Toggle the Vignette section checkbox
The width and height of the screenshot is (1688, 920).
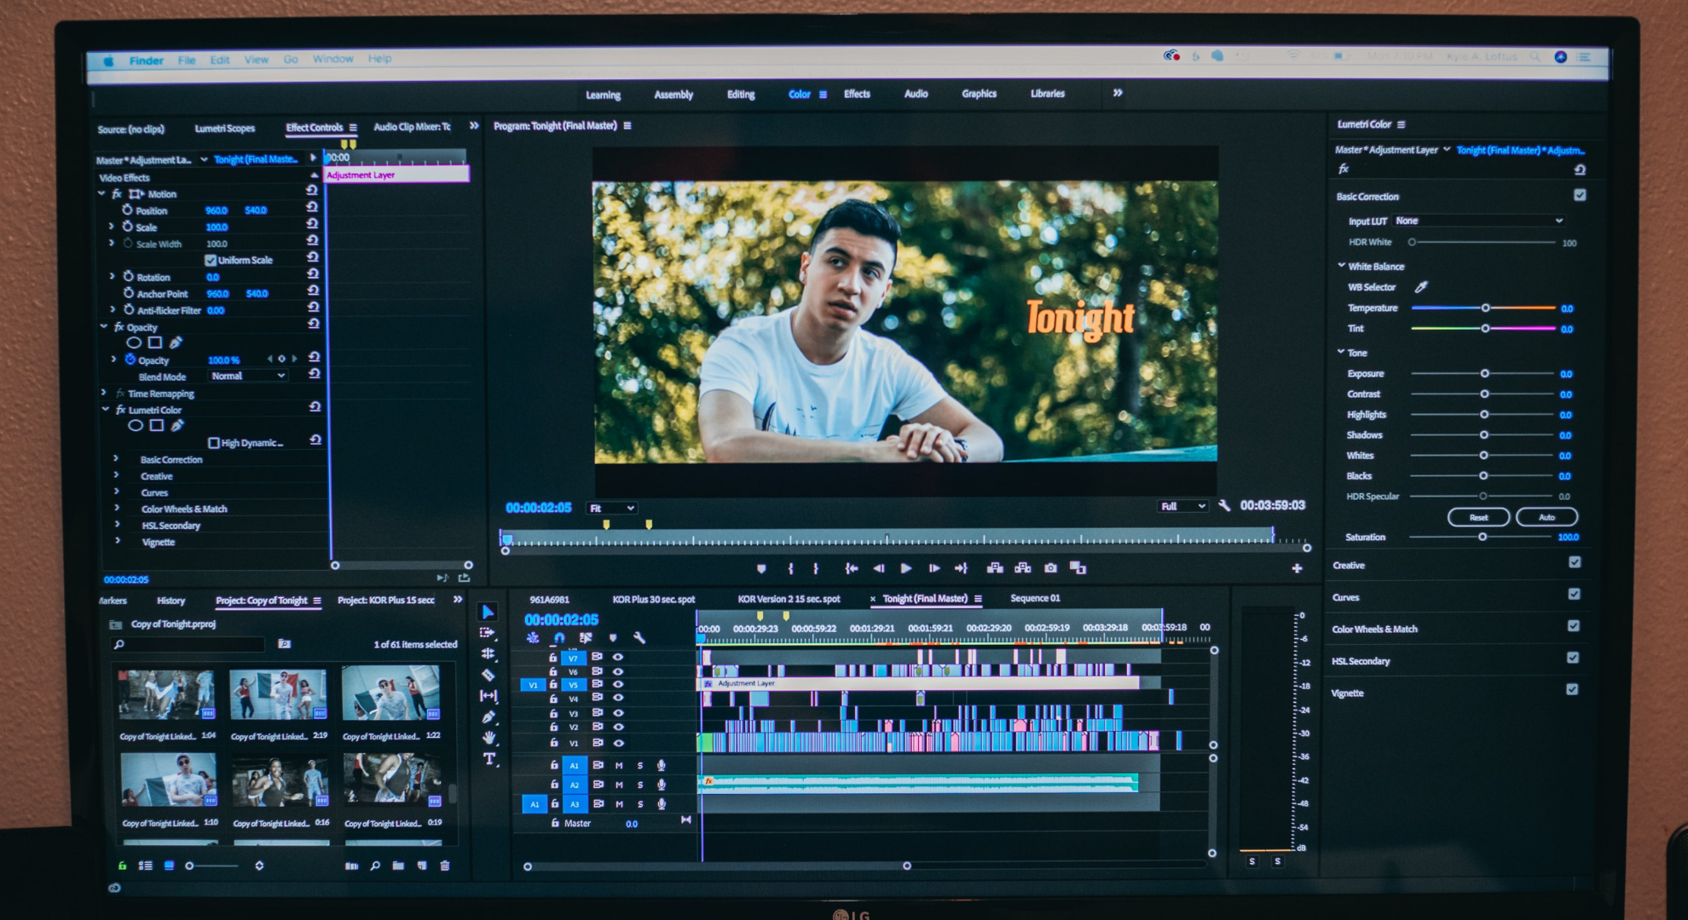[1572, 690]
